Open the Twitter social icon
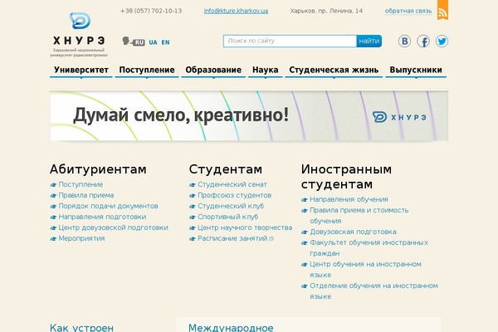The width and height of the screenshot is (498, 332). click(442, 41)
